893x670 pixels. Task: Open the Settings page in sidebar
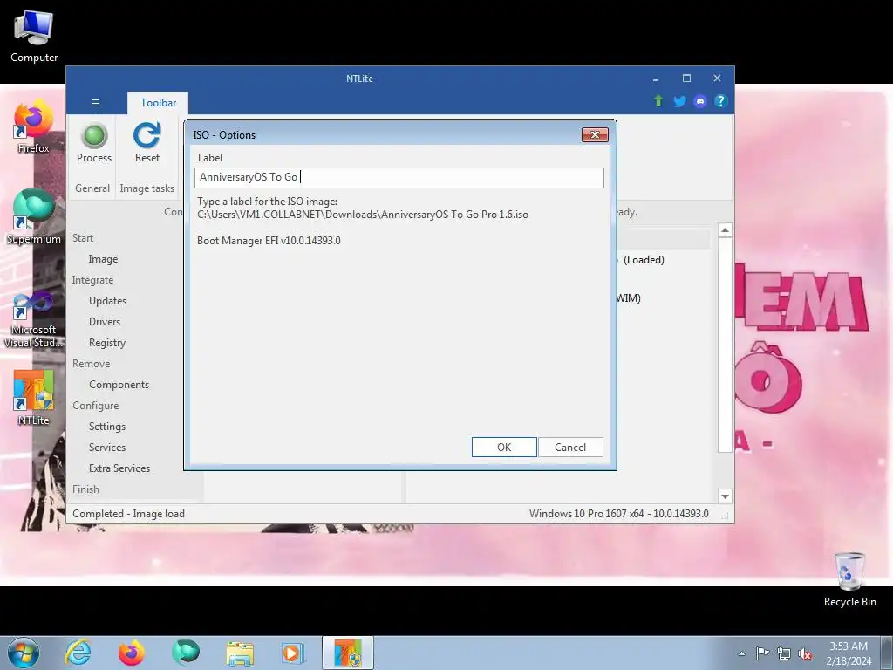pyautogui.click(x=107, y=427)
